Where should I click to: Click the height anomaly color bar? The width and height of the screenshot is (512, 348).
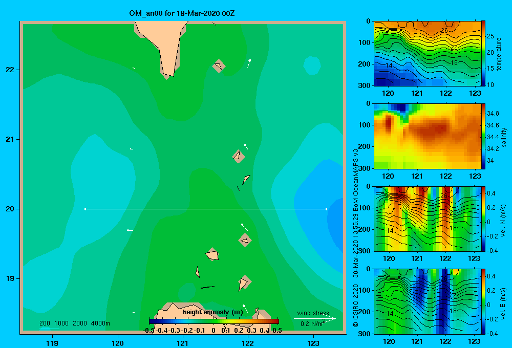click(x=214, y=321)
